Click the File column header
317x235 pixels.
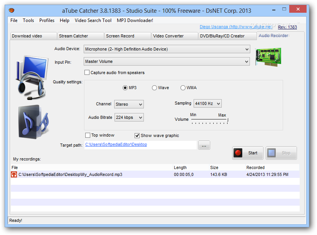click(x=92, y=167)
